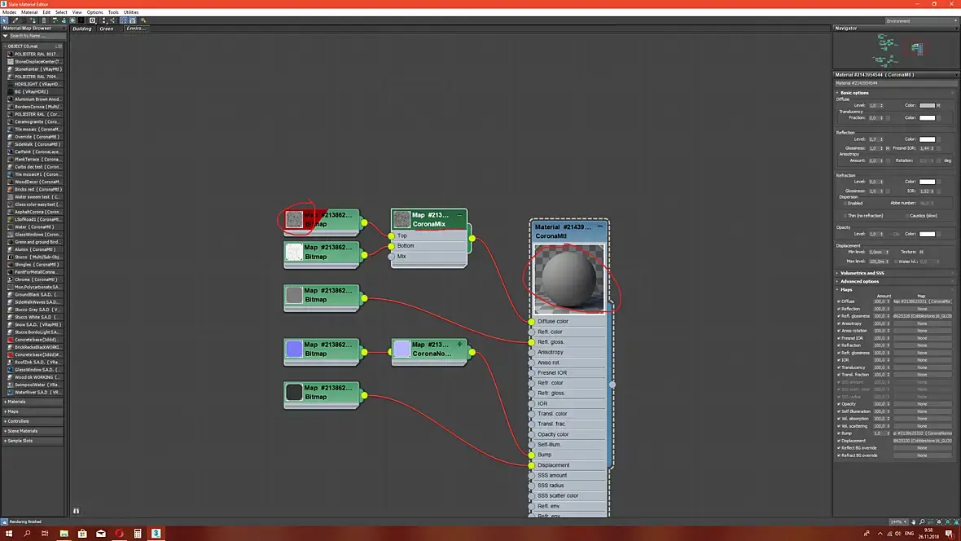The width and height of the screenshot is (961, 541).
Task: Assign material to selection icon
Action: (33, 20)
